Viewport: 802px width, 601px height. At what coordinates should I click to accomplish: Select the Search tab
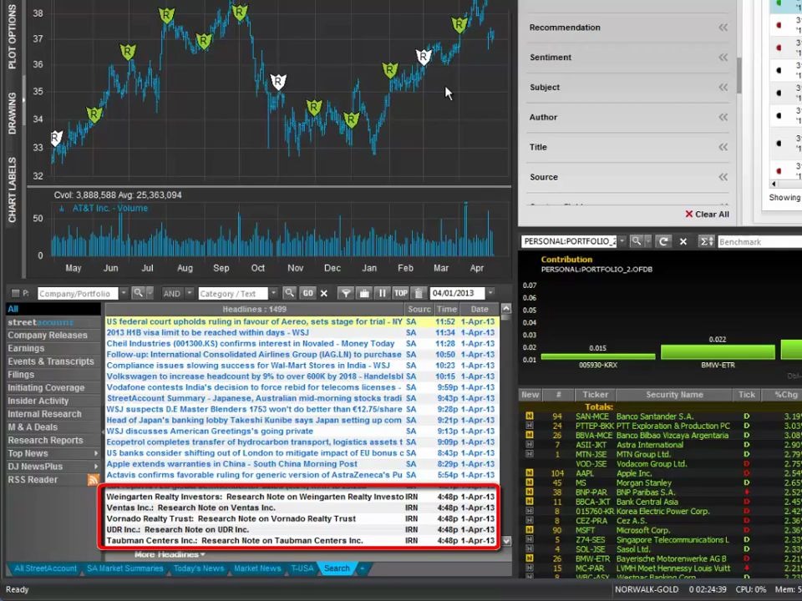[x=337, y=568]
